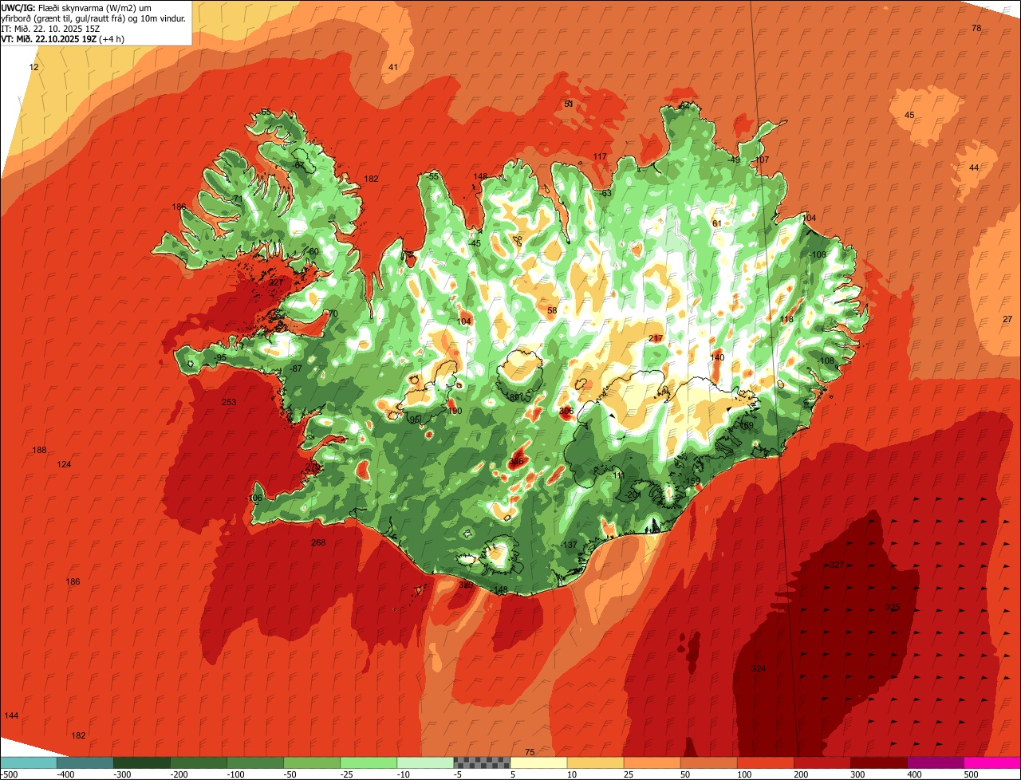Select the green -200 to -100 legend swatch
The width and height of the screenshot is (1021, 780).
point(198,762)
